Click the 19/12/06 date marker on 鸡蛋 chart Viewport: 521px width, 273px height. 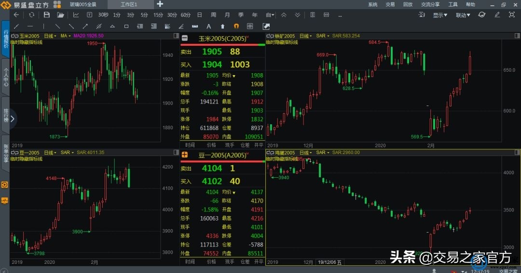[329, 262]
